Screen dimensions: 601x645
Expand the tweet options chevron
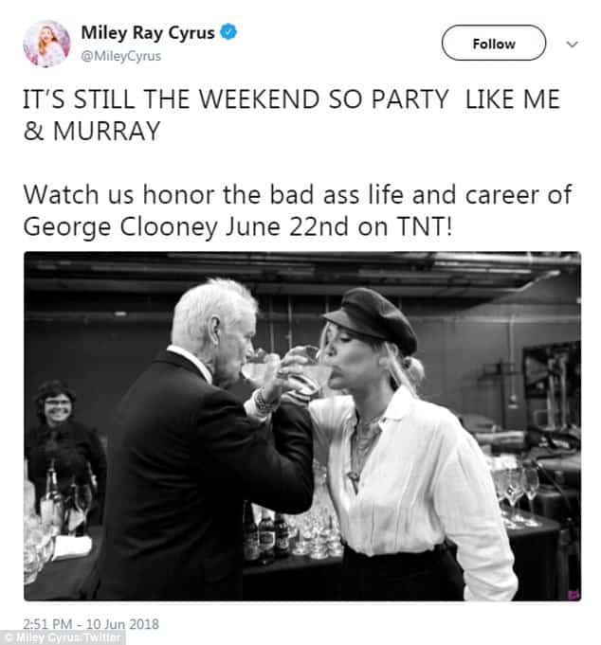click(572, 44)
